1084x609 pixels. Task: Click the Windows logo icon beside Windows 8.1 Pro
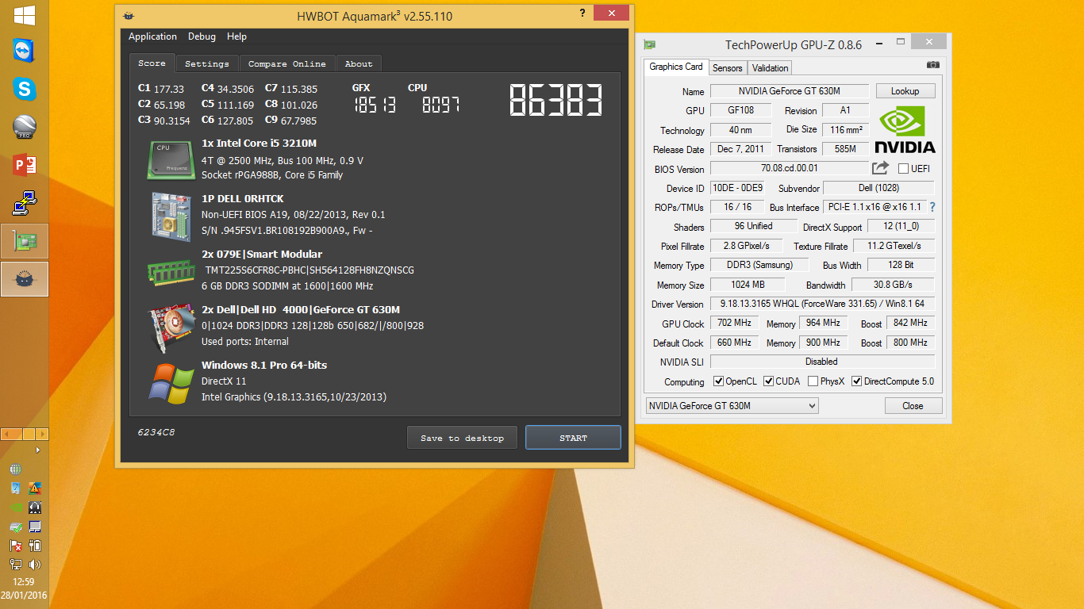[x=171, y=383]
